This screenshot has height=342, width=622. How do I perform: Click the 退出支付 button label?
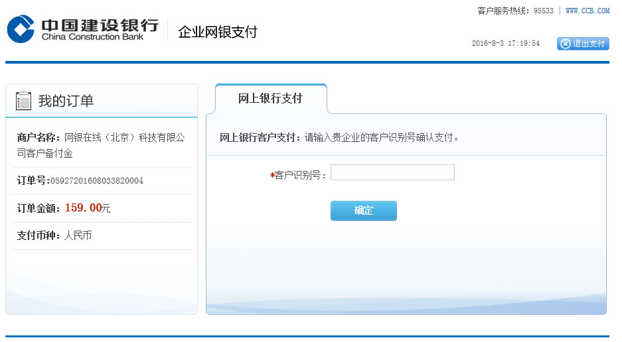pyautogui.click(x=589, y=44)
